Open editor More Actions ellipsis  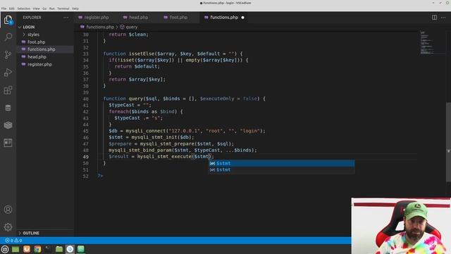pos(443,18)
